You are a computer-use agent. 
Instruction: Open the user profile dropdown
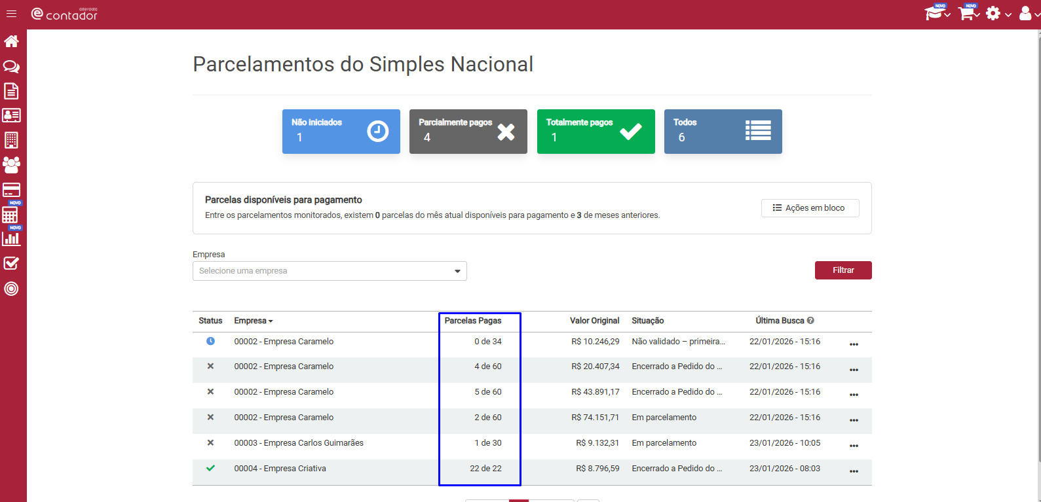(1029, 13)
